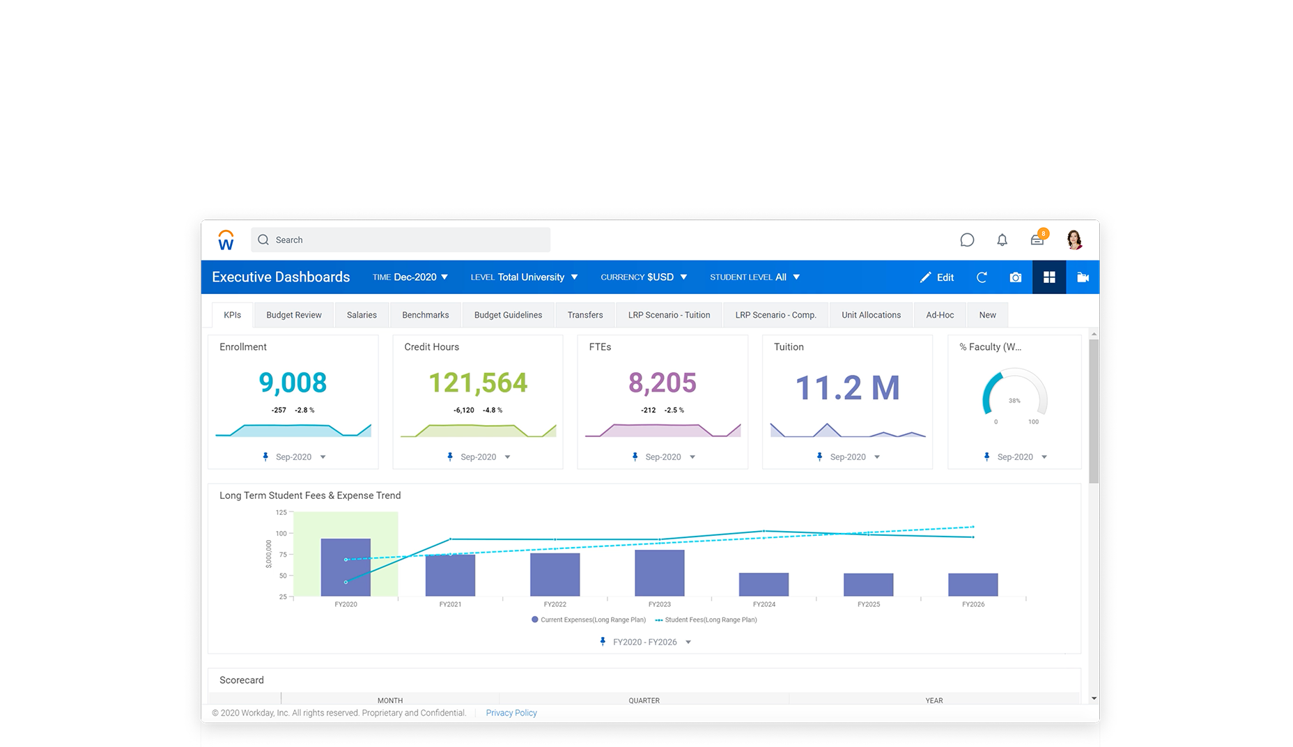Open the Currency $USD dropdown
The image size is (1293, 747).
click(x=644, y=277)
